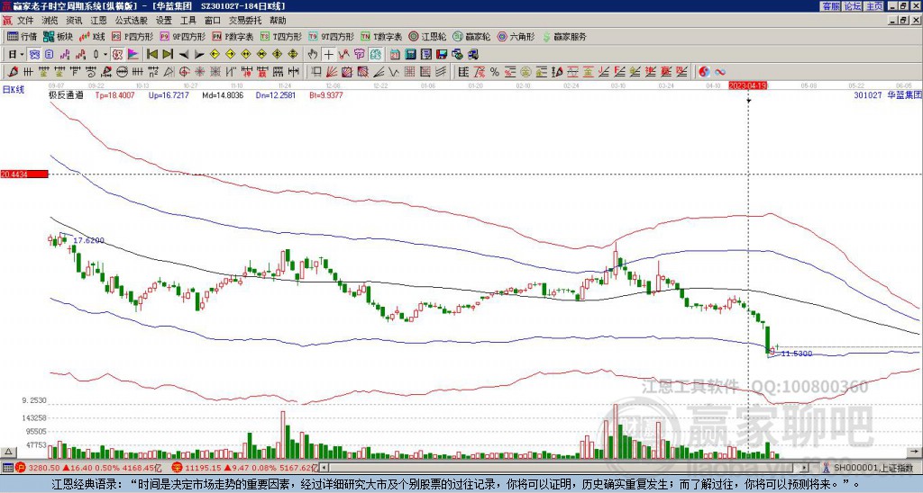Viewport: 923px width, 493px height.
Task: Open the 江恩轮 tool
Action: click(428, 36)
